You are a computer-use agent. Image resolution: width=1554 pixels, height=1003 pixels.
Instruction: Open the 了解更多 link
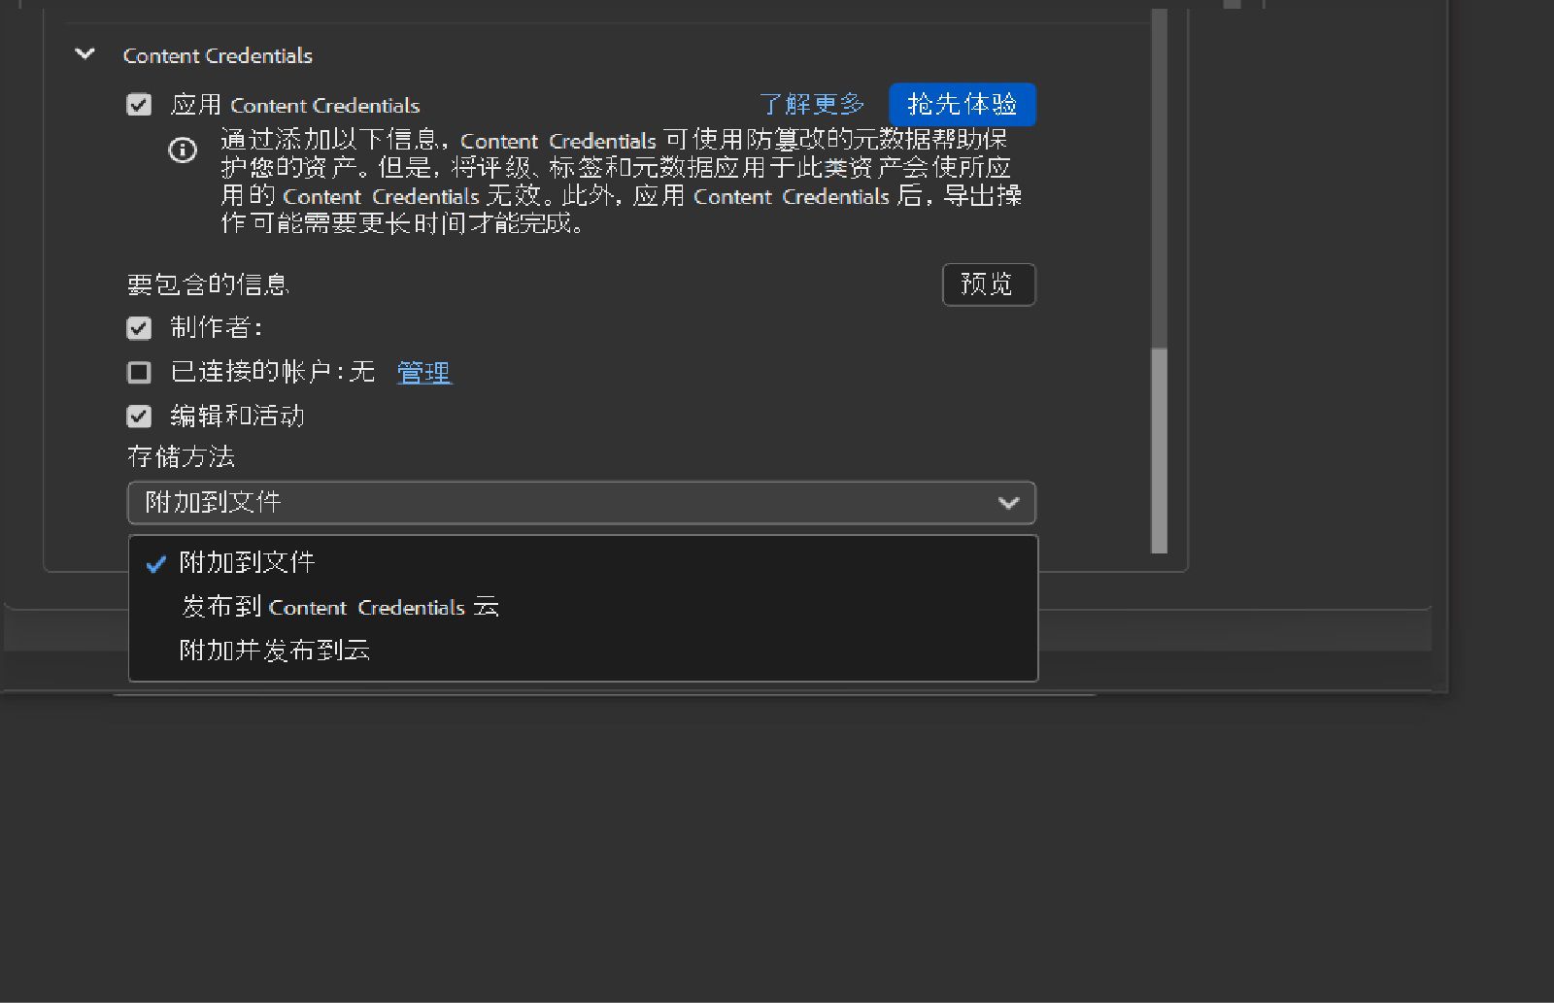tap(811, 104)
